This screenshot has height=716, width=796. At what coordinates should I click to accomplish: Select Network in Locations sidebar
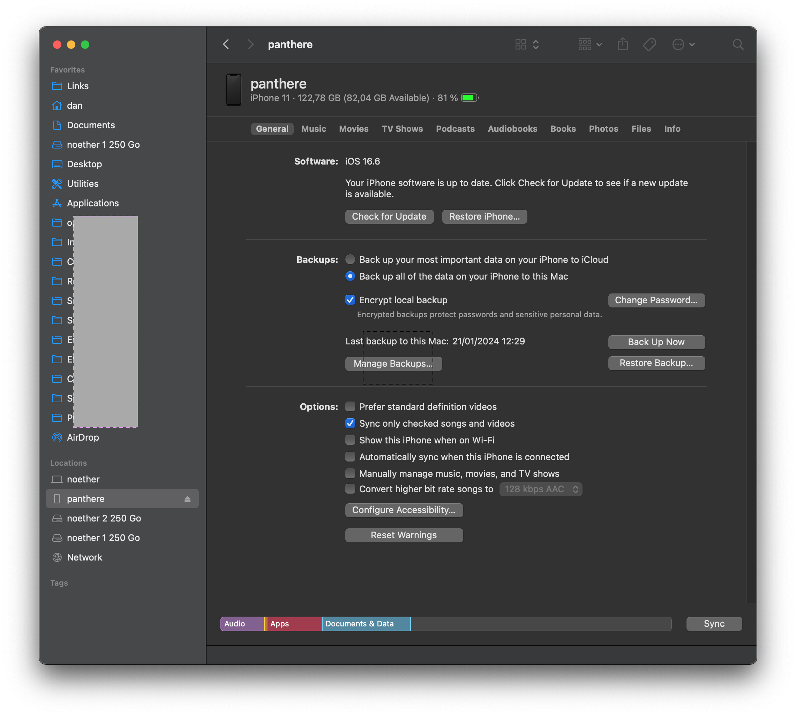(84, 557)
